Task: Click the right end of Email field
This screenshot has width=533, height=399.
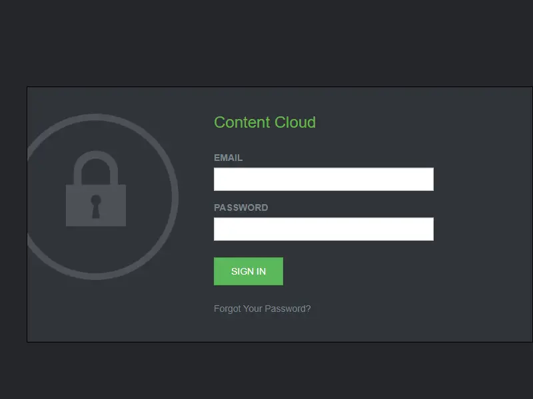Action: click(x=430, y=179)
